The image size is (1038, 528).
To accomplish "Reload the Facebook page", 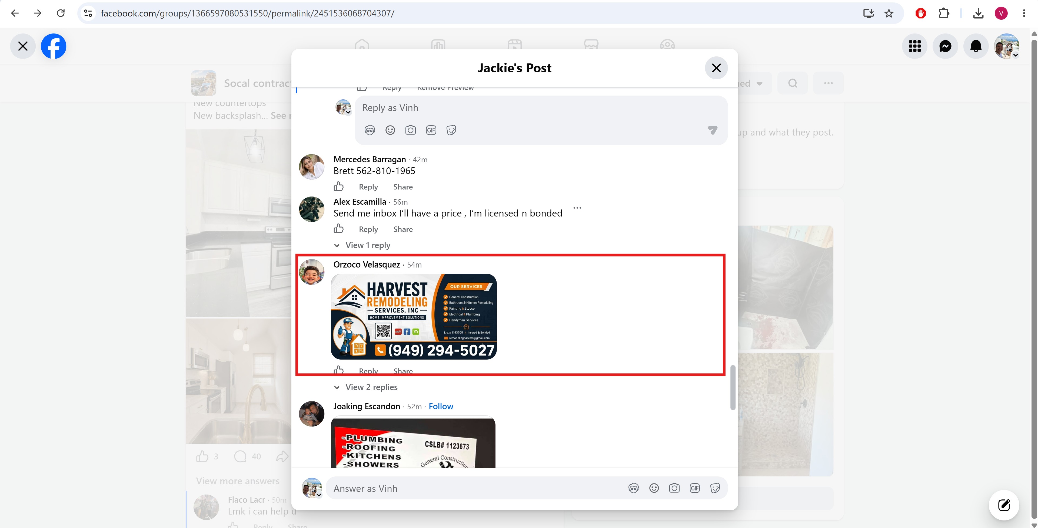I will [x=61, y=13].
